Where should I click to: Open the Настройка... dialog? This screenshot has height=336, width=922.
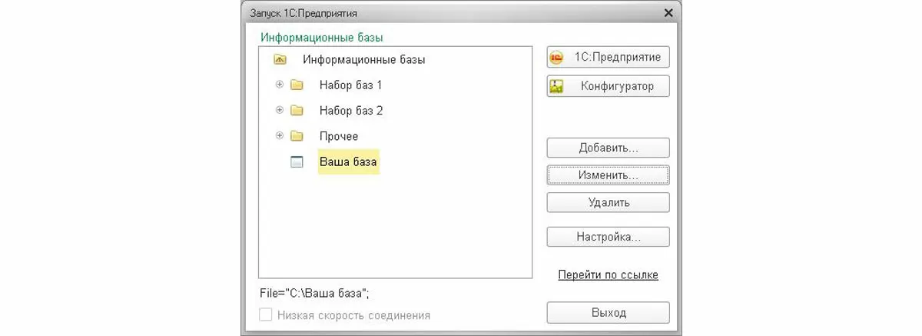click(x=608, y=237)
